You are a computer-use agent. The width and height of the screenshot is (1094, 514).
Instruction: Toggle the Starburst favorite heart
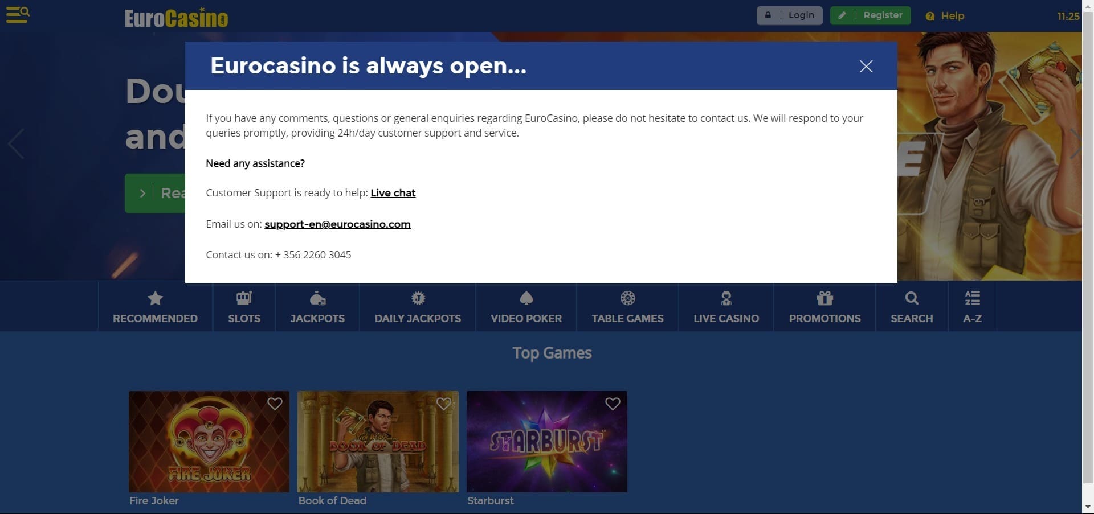pyautogui.click(x=613, y=404)
